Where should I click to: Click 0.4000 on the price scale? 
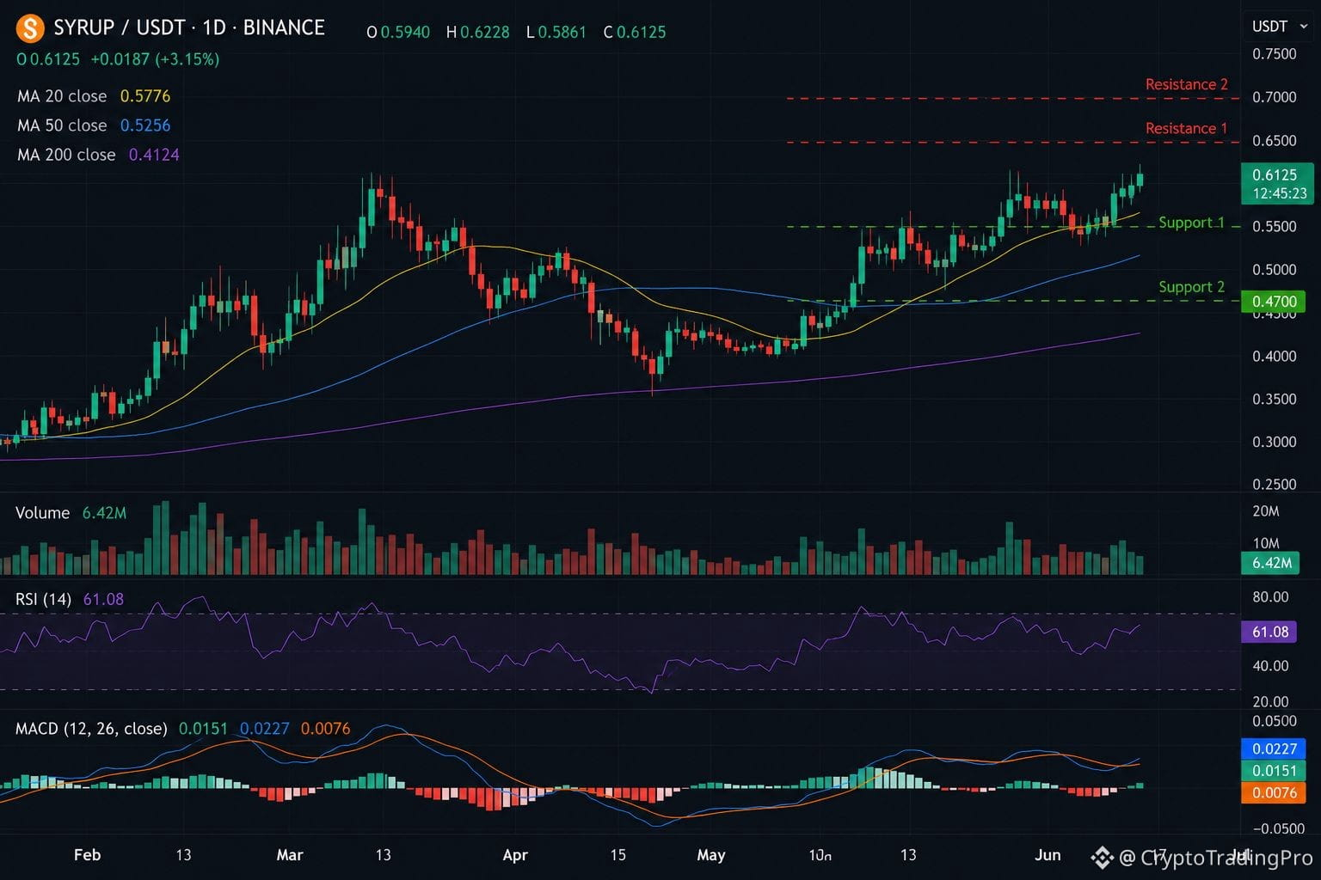click(1275, 357)
